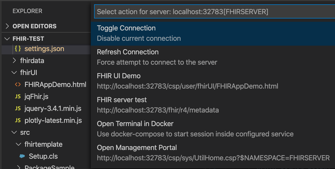Click the plotly-latest.min.js JS icon
The height and width of the screenshot is (169, 335).
click(x=18, y=120)
